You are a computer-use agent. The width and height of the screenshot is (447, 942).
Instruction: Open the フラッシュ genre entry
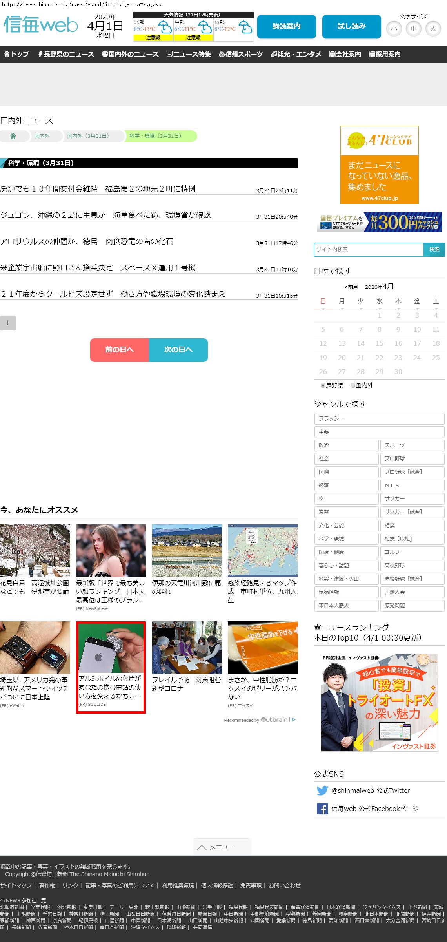379,418
